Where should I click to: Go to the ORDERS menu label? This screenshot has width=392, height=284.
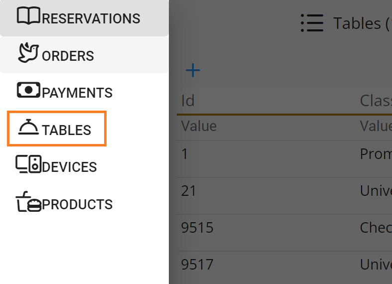click(68, 56)
